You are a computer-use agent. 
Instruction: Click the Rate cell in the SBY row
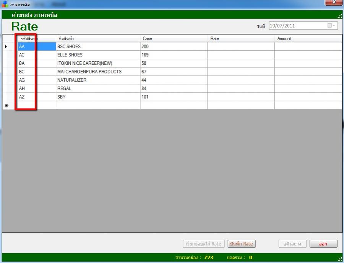[241, 97]
